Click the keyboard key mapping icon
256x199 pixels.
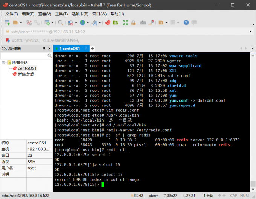(x=143, y=23)
